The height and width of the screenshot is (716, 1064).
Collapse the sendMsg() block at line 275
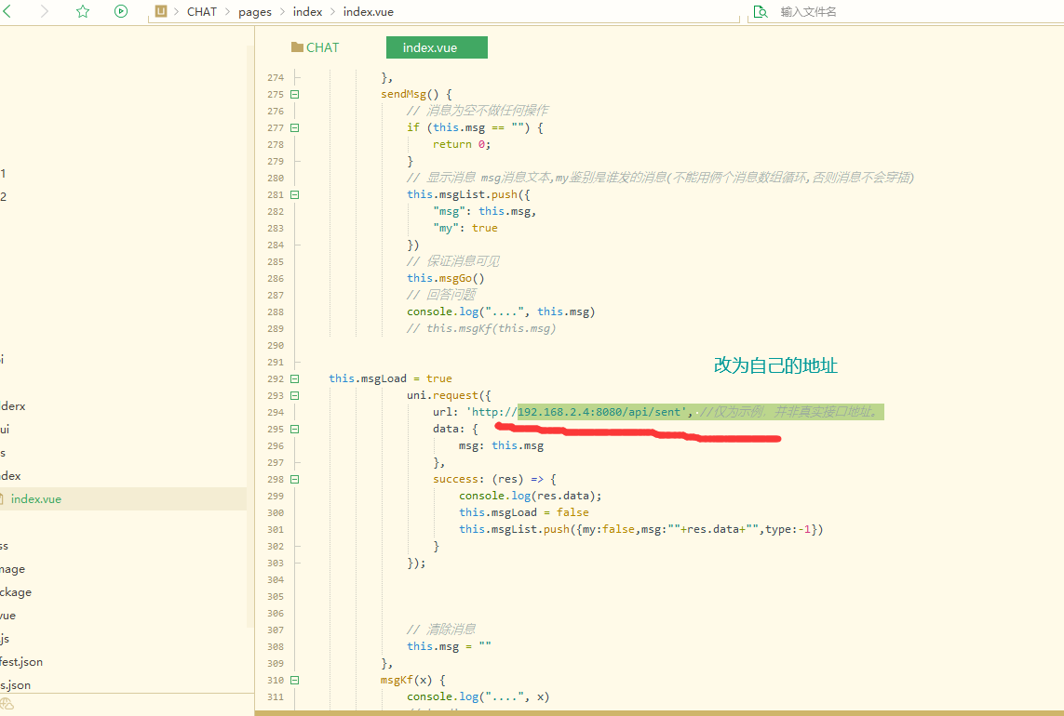click(295, 94)
